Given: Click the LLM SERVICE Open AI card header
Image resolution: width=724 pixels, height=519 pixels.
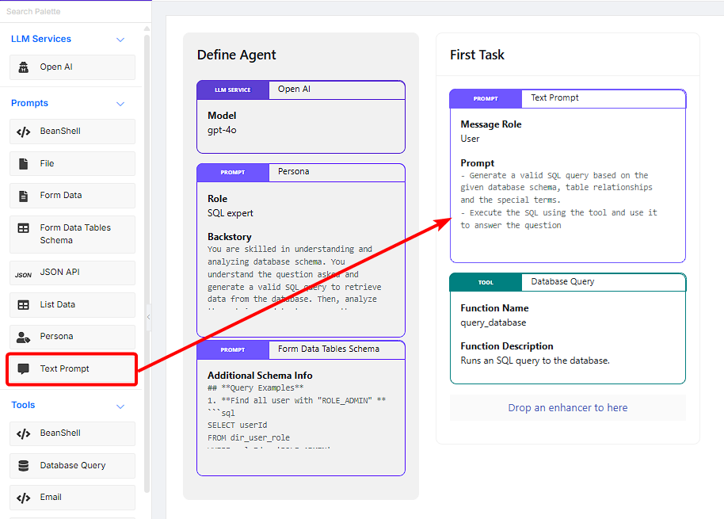Looking at the screenshot, I should [x=301, y=90].
